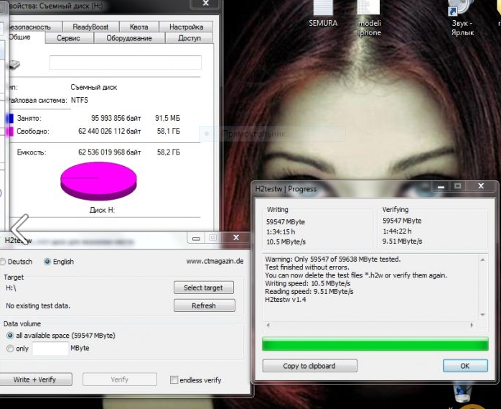Click '95 993 856 байт' used value

[116, 118]
